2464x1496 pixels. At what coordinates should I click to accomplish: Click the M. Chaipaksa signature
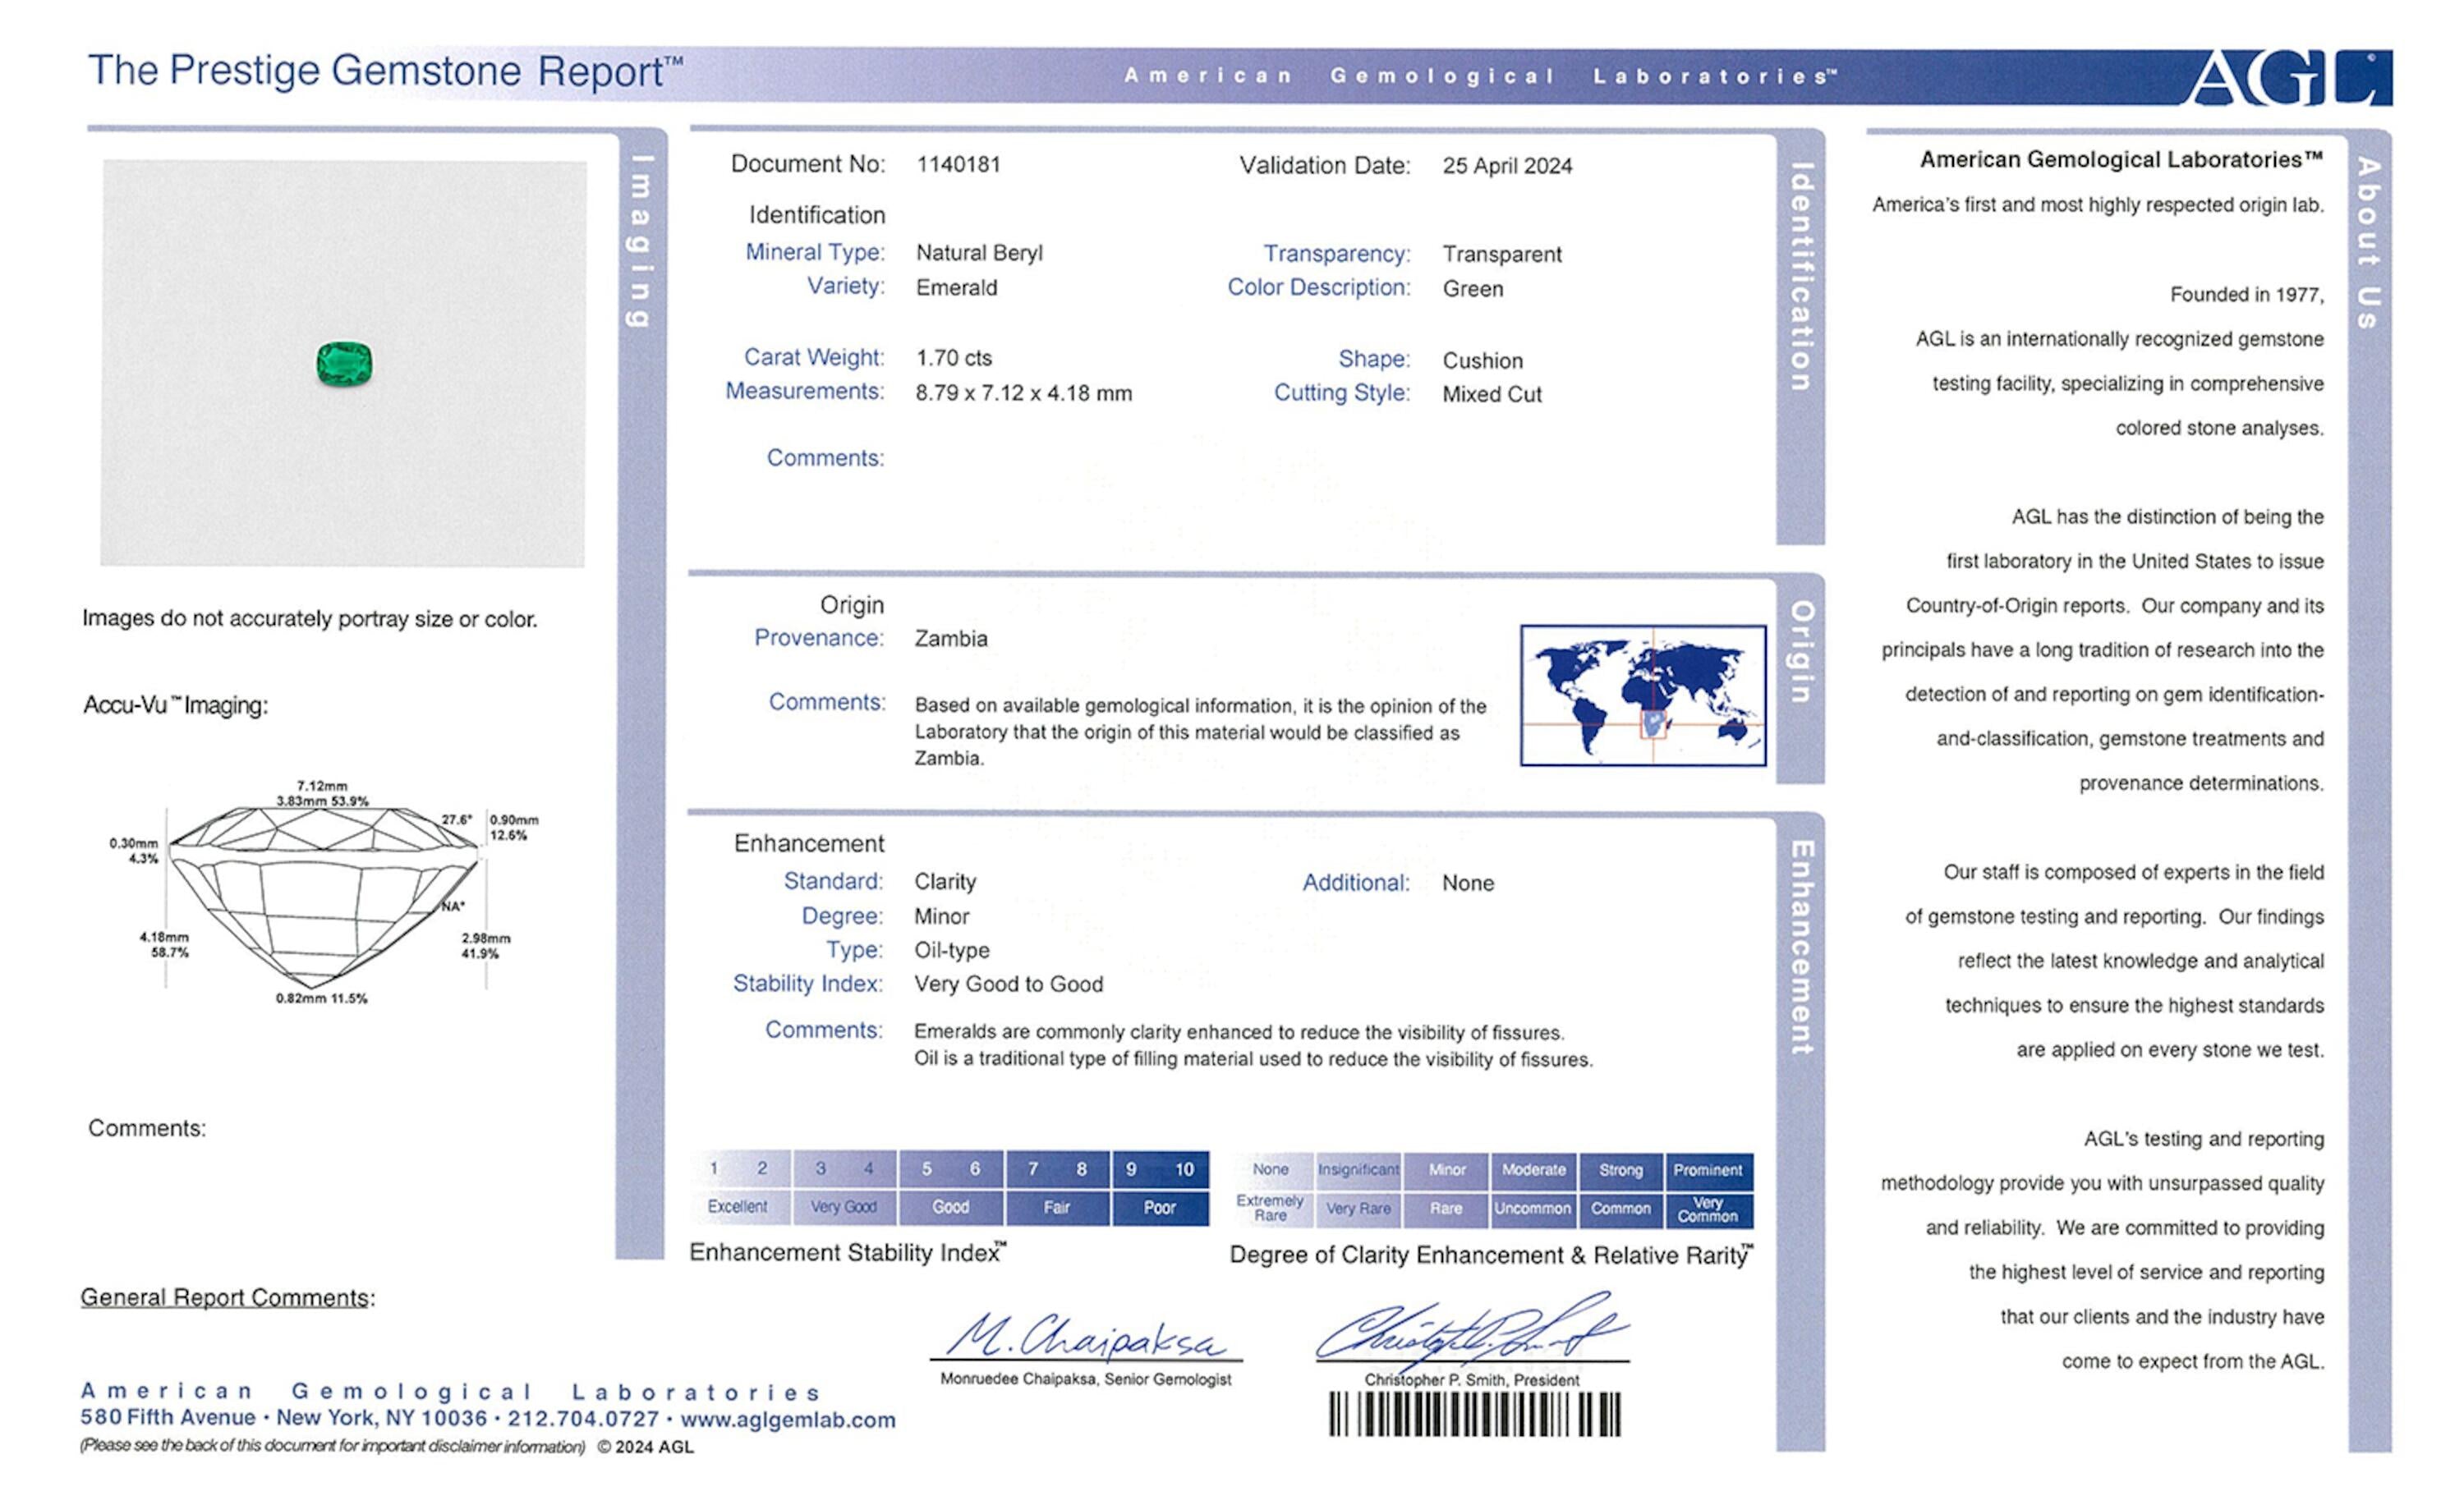point(1085,1337)
